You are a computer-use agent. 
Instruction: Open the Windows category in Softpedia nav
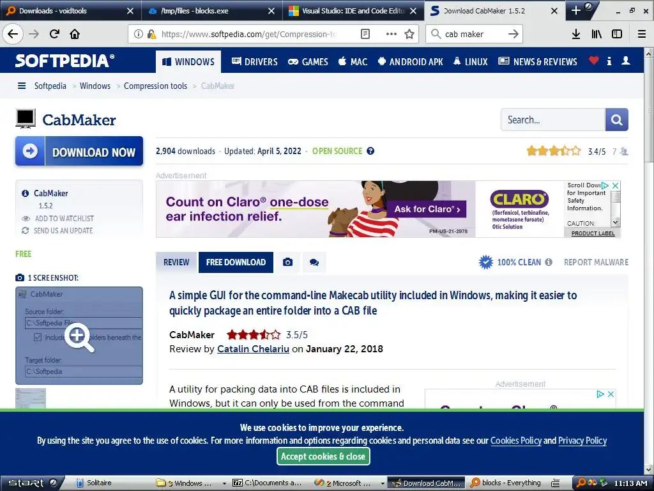click(188, 62)
